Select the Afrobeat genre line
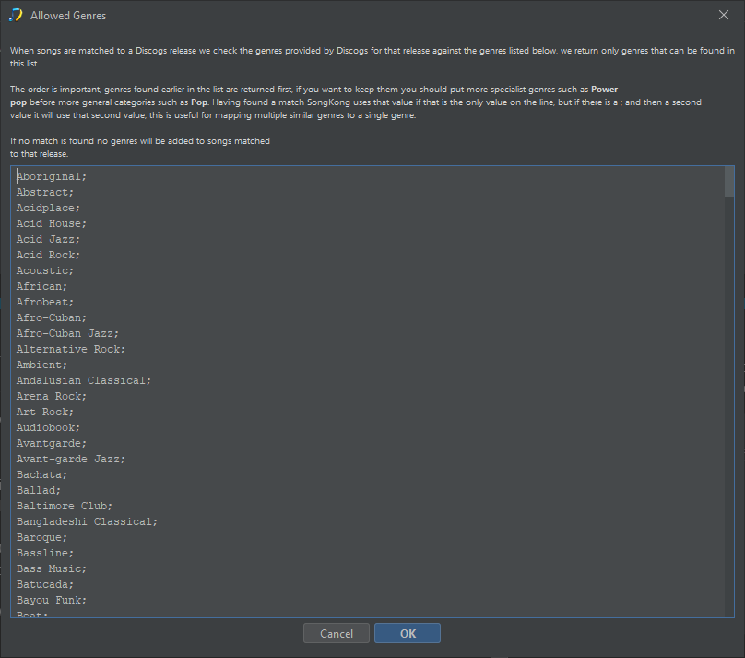 click(x=45, y=302)
